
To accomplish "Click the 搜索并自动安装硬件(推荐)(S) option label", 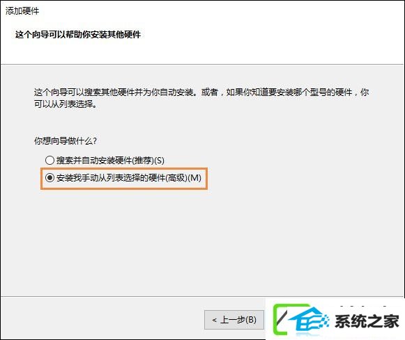I will click(x=110, y=160).
